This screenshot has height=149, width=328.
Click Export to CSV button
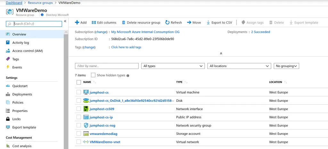pos(219,23)
